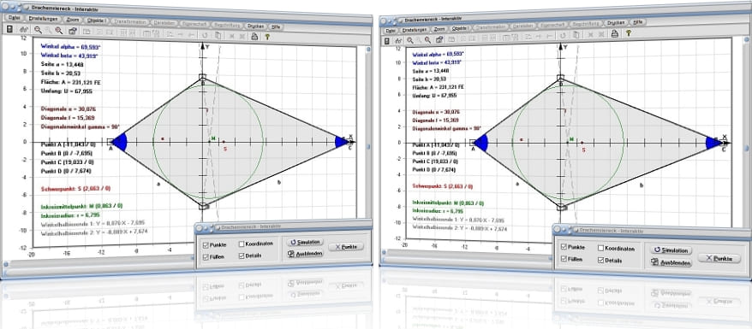The width and height of the screenshot is (752, 329).
Task: Enable the Koordinaten checkbox in the left control panel
Action: click(x=242, y=244)
